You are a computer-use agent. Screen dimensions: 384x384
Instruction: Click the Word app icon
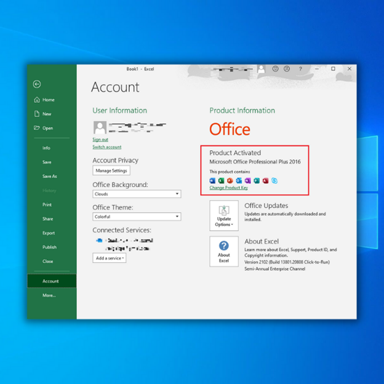click(212, 181)
